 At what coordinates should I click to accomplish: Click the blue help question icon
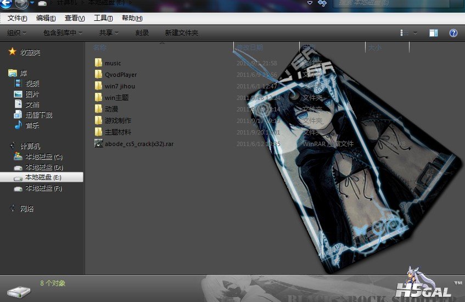(x=453, y=32)
